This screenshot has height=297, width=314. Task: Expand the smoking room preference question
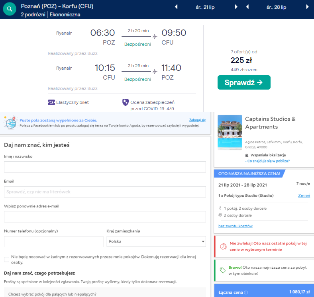click(x=105, y=294)
